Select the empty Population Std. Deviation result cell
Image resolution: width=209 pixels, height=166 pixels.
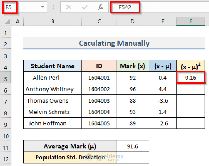pyautogui.click(x=132, y=158)
